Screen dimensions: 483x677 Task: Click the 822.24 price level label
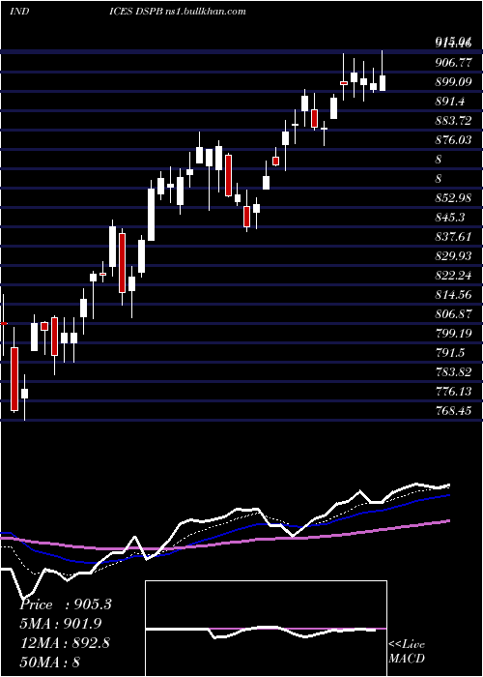[453, 275]
